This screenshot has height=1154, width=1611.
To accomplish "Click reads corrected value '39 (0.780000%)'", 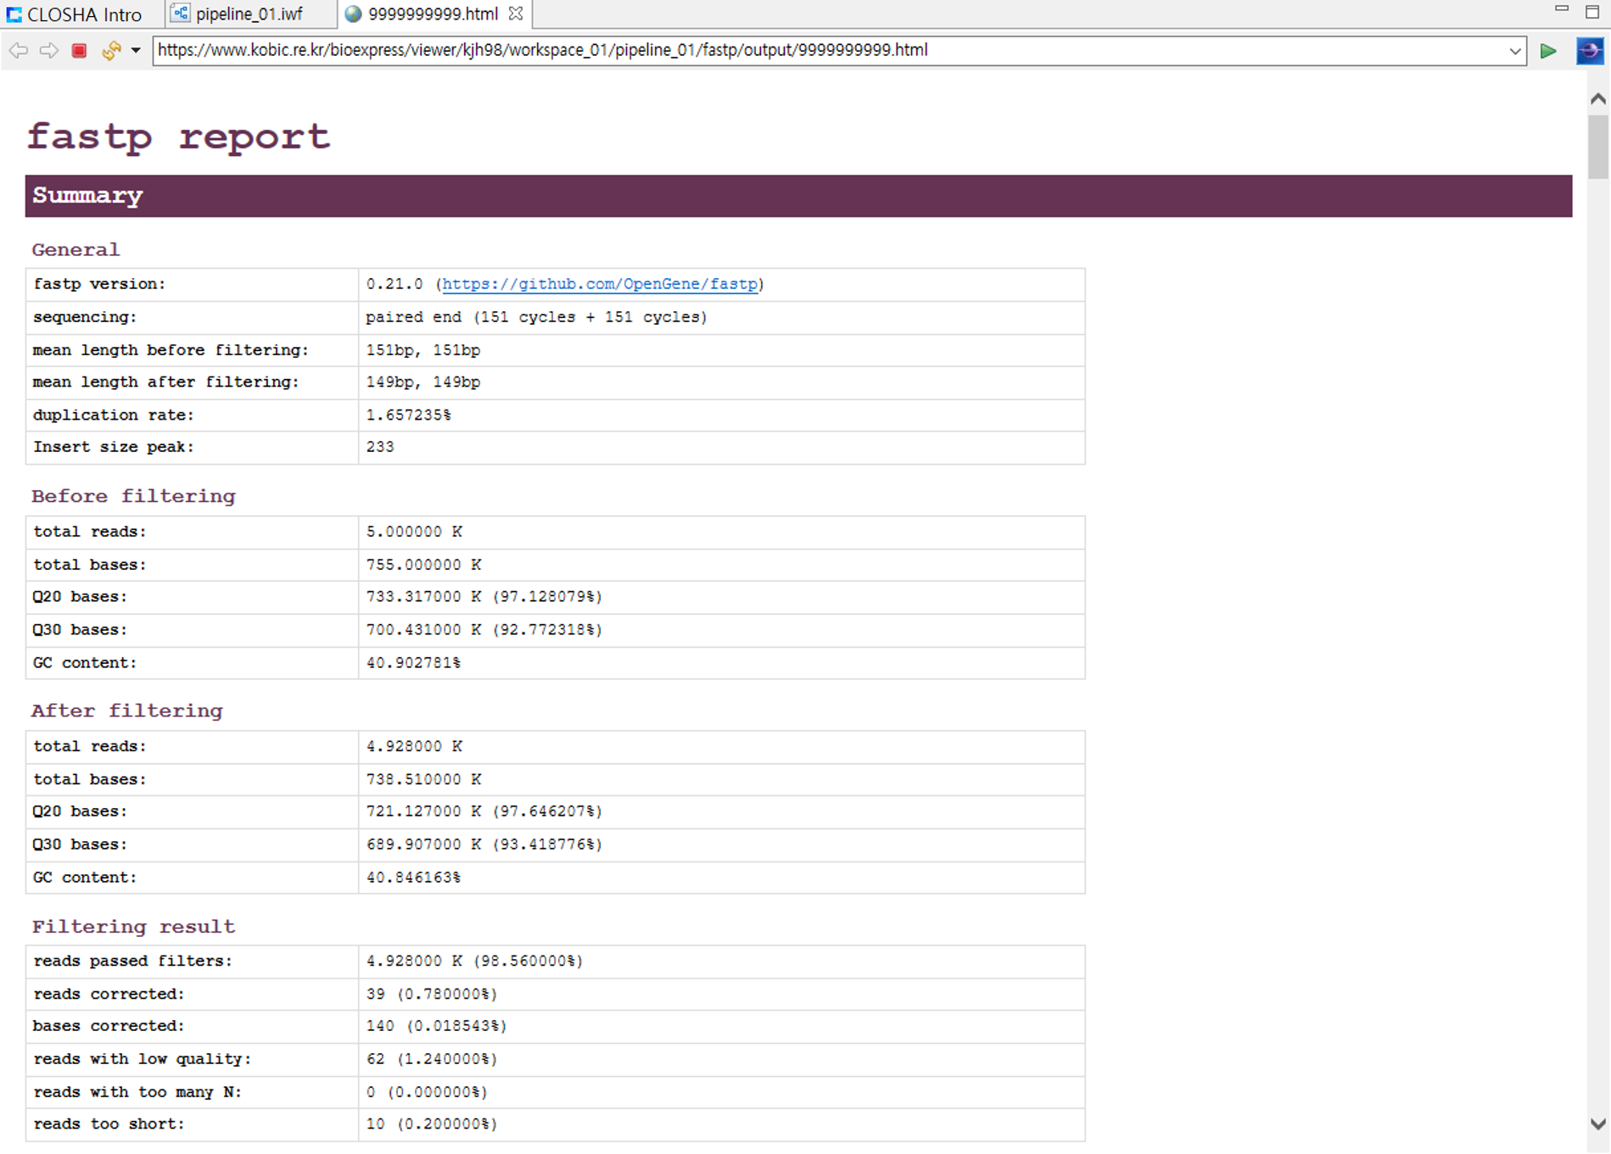I will point(432,994).
